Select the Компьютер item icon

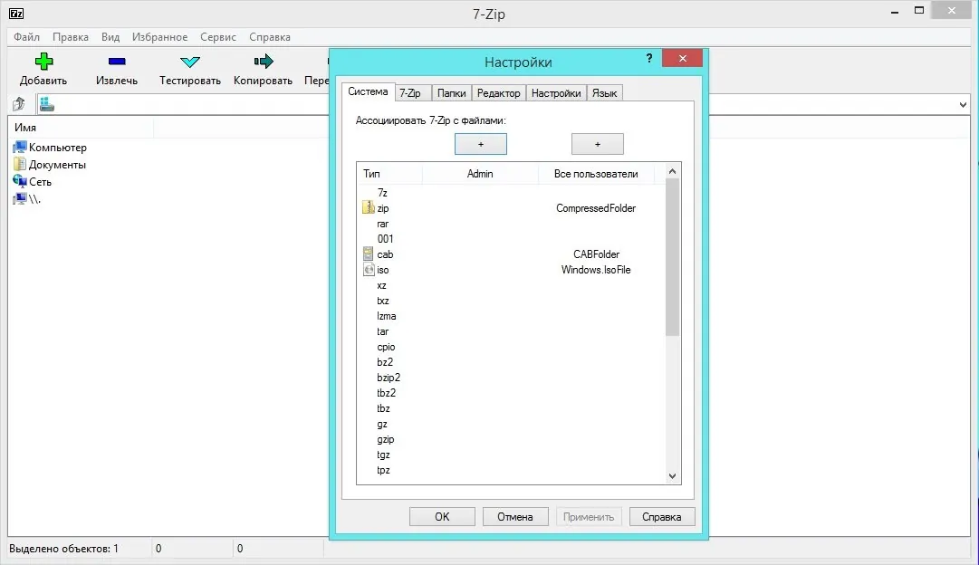click(x=20, y=148)
